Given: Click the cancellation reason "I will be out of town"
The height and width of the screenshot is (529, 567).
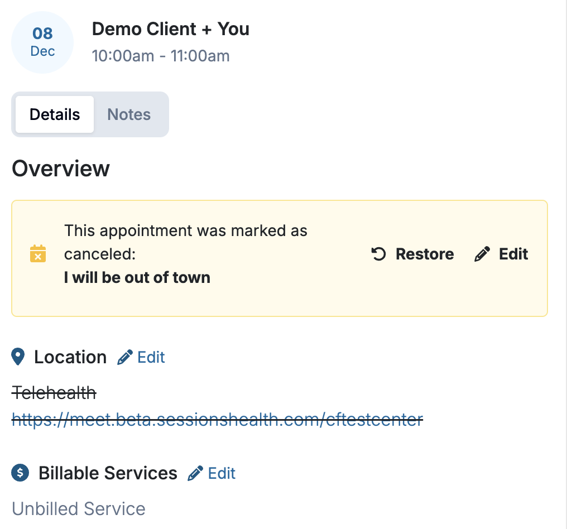Looking at the screenshot, I should click(x=137, y=277).
